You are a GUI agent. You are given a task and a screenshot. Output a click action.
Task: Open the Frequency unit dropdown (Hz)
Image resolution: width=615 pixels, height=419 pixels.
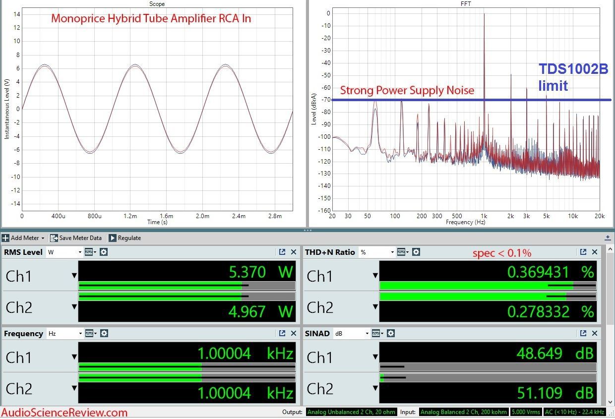pyautogui.click(x=64, y=333)
